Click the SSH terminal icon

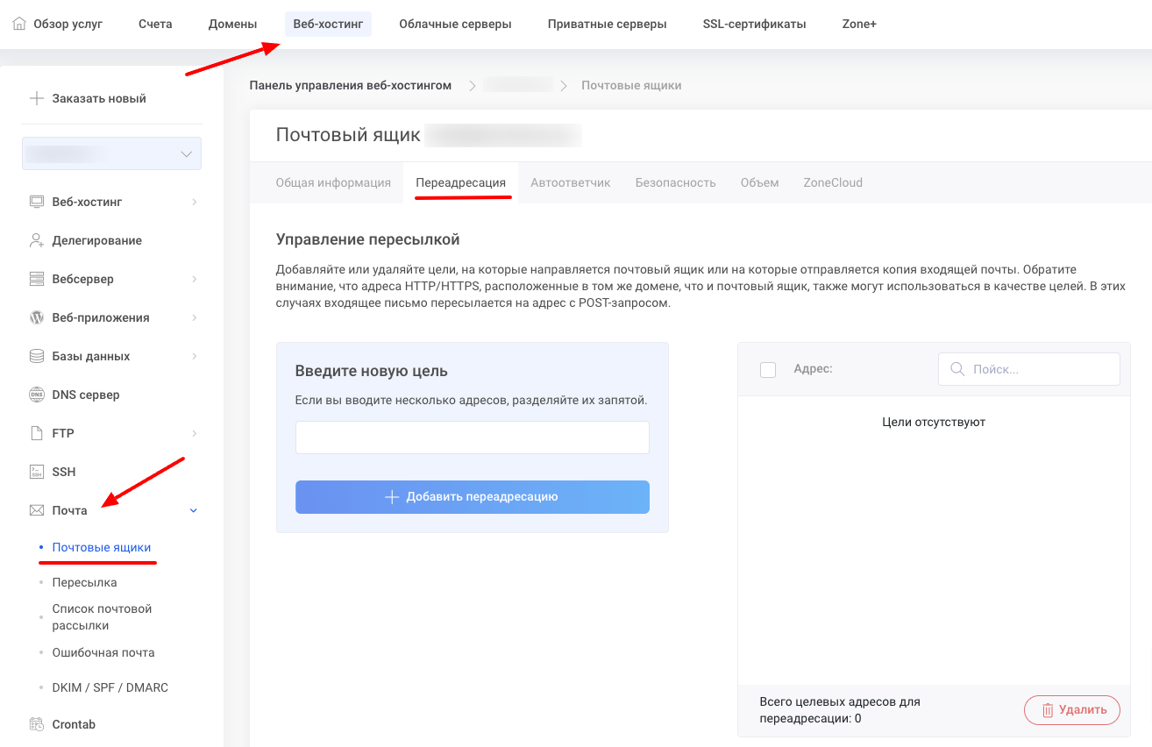click(37, 472)
